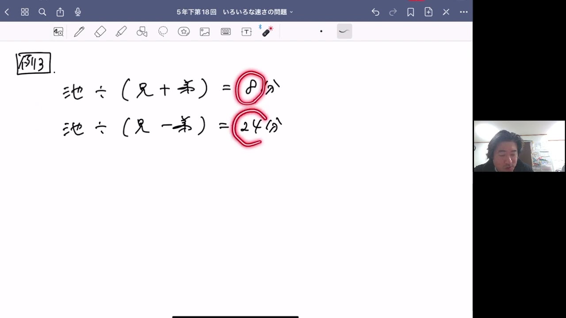Viewport: 566px width, 318px height.
Task: Select the Eraser tool
Action: point(100,31)
